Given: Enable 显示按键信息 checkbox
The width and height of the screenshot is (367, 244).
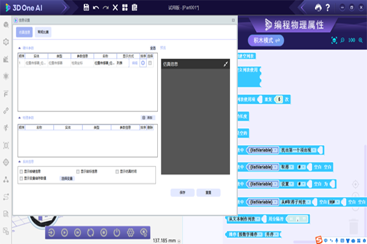Looking at the screenshot, I should [x=21, y=172].
